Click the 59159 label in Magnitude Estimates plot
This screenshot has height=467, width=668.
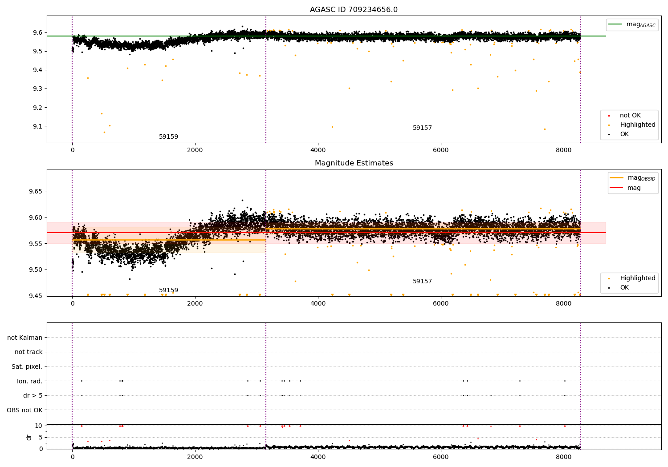(168, 290)
